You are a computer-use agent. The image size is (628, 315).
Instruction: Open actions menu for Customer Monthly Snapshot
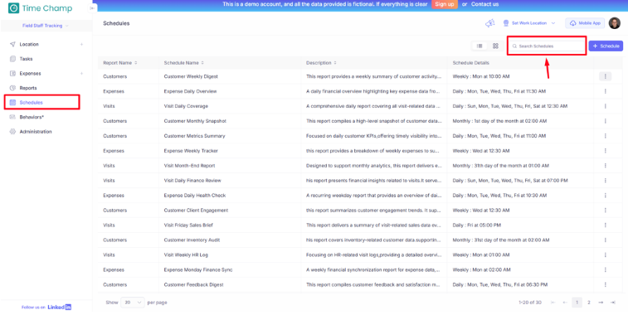click(605, 121)
